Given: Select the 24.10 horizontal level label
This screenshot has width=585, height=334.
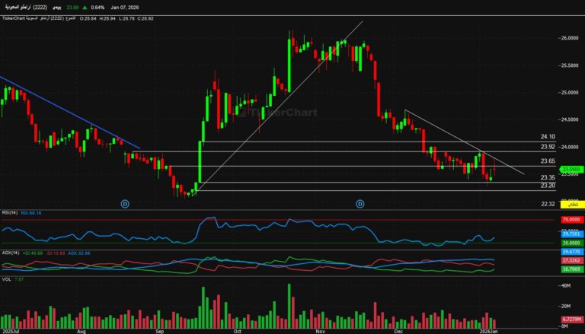Looking at the screenshot, I should pos(547,137).
